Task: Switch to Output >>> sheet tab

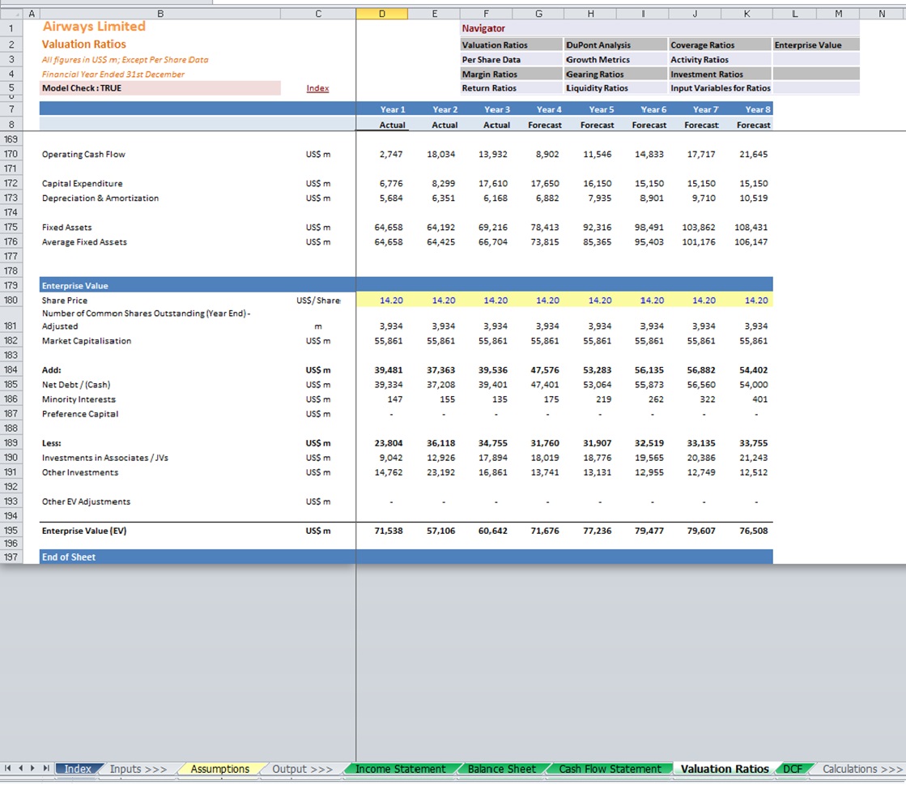Action: click(302, 769)
